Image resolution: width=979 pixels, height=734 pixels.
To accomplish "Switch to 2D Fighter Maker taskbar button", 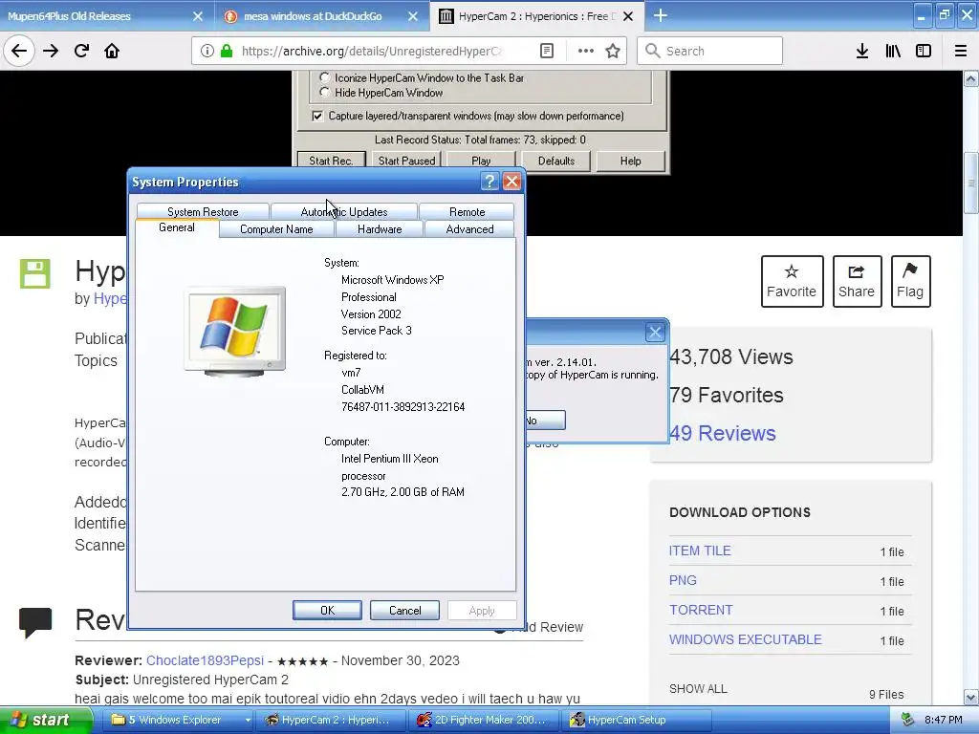I will [x=484, y=720].
